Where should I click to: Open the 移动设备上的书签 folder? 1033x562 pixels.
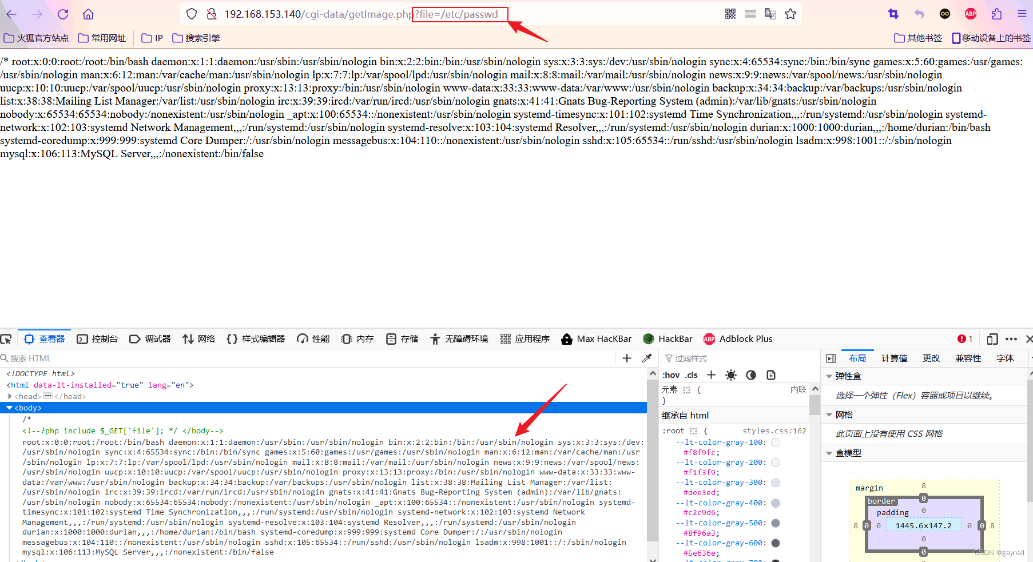click(991, 38)
